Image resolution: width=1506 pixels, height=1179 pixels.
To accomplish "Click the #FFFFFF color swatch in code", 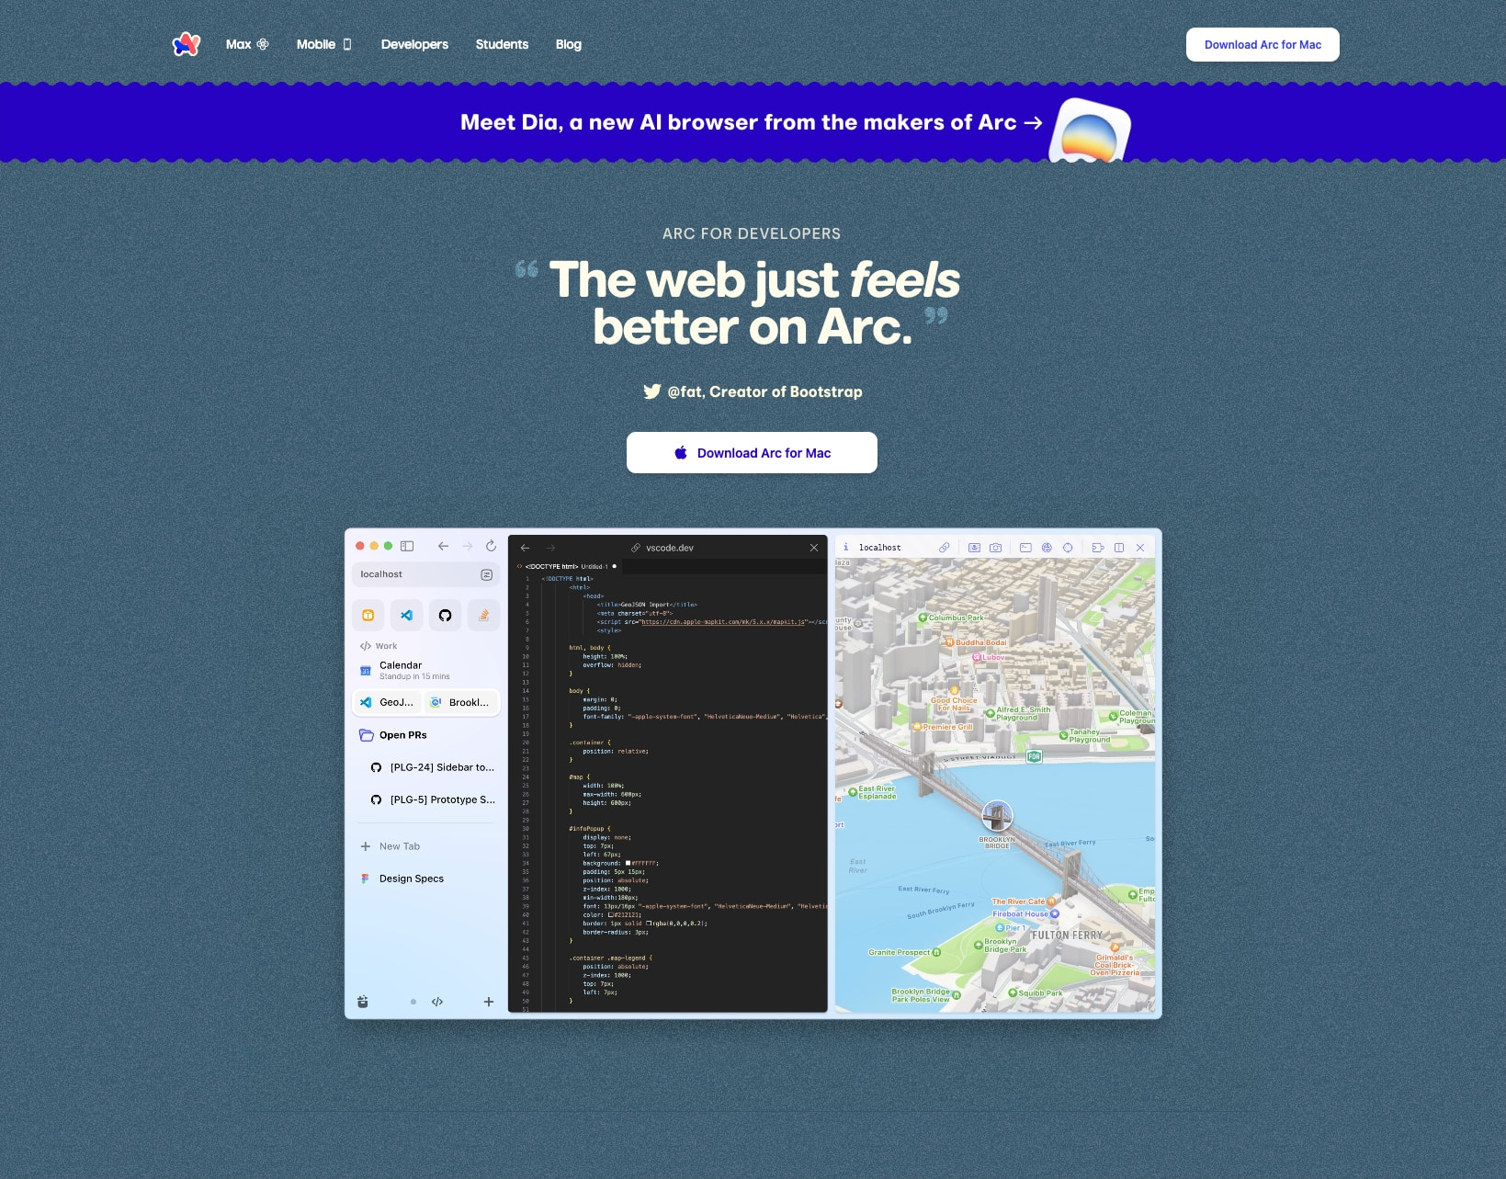I will (x=628, y=863).
